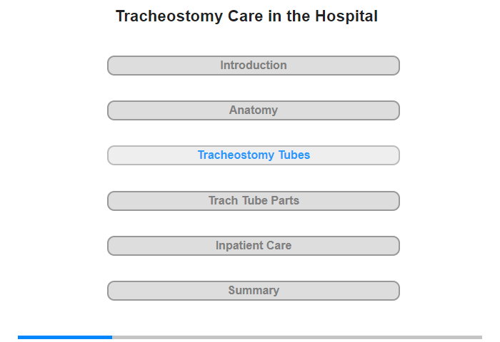Screen dimensions: 500x342
Task: Select Trach Tube Parts from the menu
Action: tap(254, 201)
